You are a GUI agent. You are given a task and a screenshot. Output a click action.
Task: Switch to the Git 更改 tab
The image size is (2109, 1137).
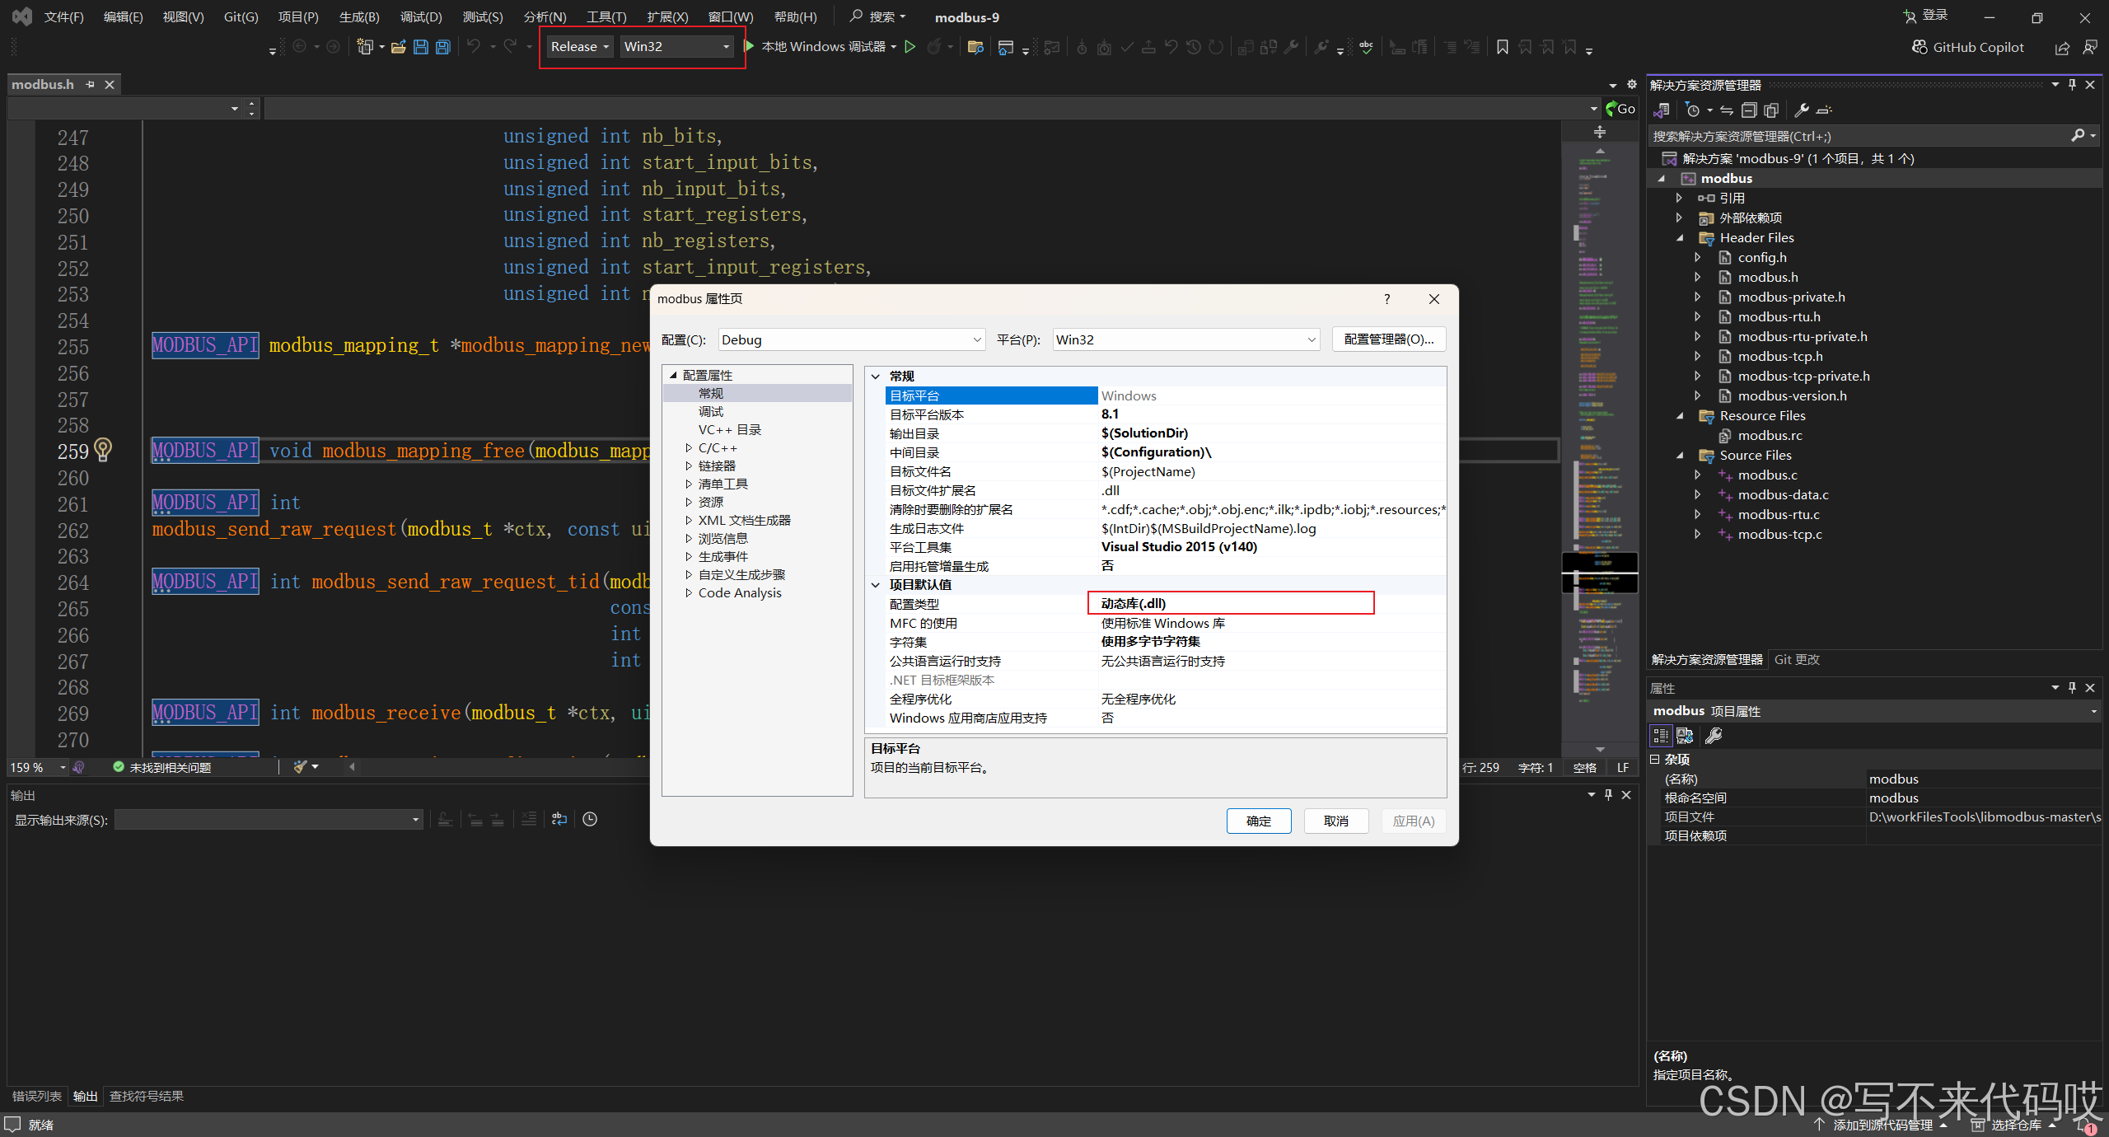tap(1797, 659)
